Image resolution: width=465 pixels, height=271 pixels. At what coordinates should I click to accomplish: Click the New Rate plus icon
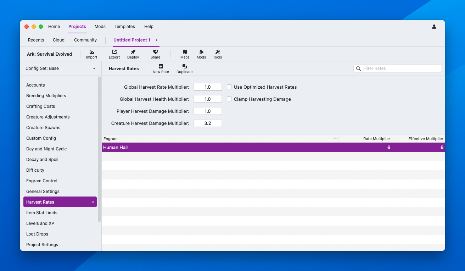161,66
